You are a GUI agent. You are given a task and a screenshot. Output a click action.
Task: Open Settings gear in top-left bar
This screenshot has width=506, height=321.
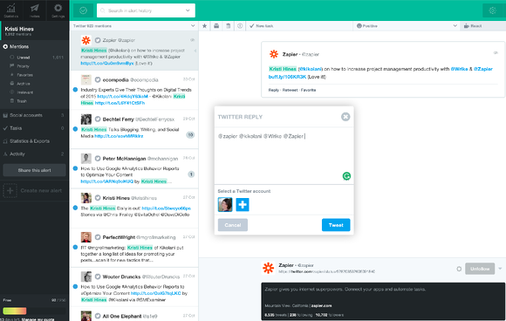pos(58,10)
